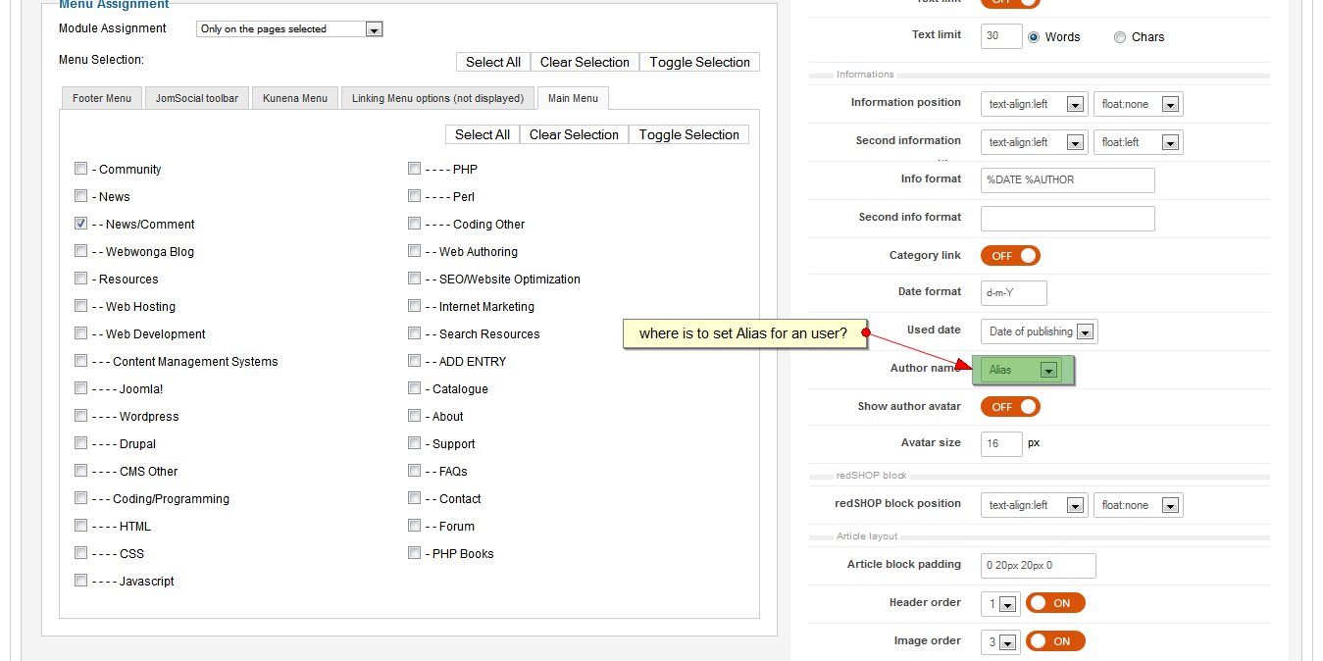Disable the Header order ON toggle

tap(1055, 603)
